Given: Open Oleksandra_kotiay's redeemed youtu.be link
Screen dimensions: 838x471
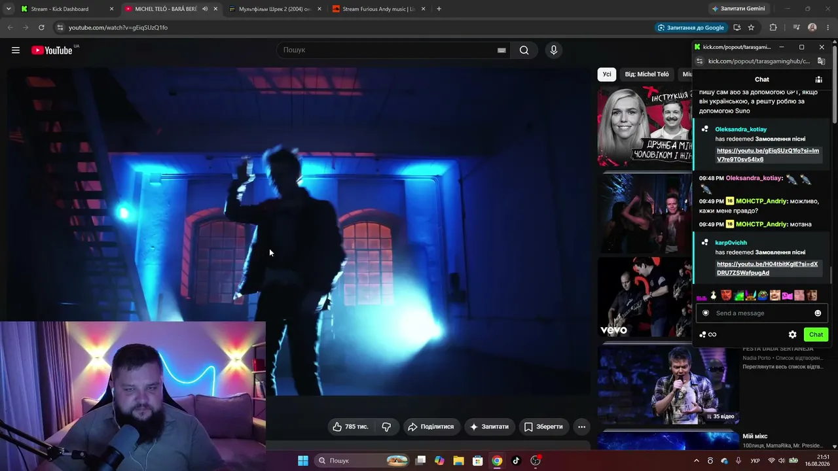Looking at the screenshot, I should click(768, 155).
